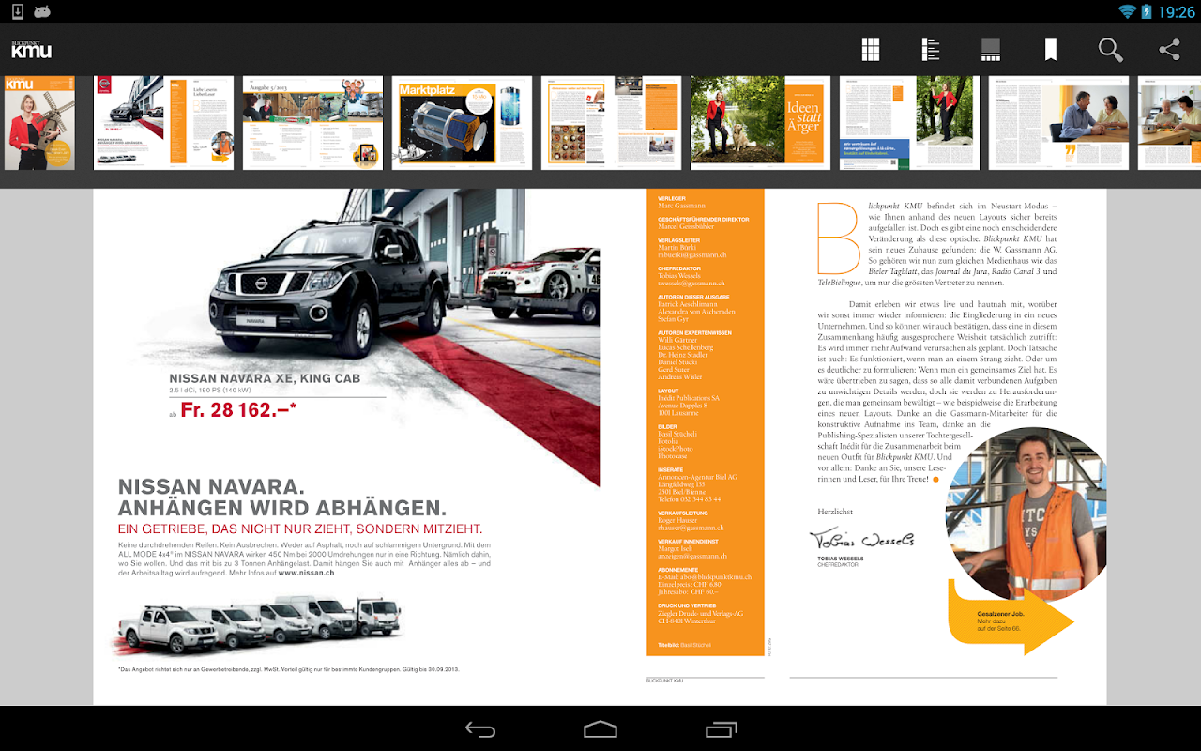Open the page grid overview
1201x751 pixels.
click(x=871, y=50)
